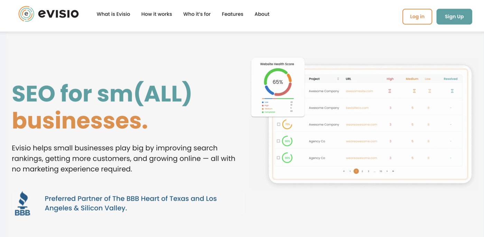Viewport: 484px width, 237px height.
Task: Click the Medium column hourglass icon
Action: pyautogui.click(x=414, y=91)
